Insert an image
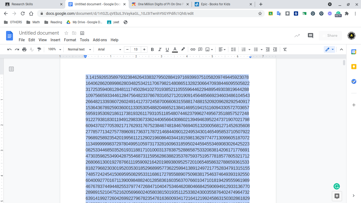 (207, 49)
